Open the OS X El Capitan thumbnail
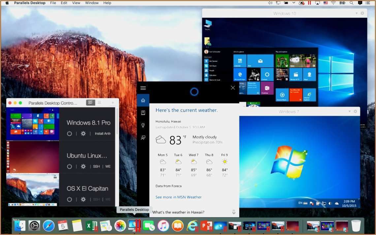376x235 pixels. pos(33,190)
